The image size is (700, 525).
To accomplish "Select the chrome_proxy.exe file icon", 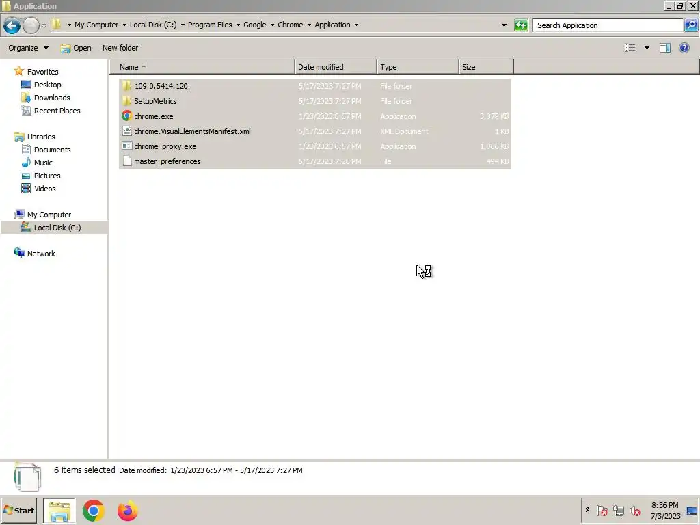I will [x=126, y=146].
